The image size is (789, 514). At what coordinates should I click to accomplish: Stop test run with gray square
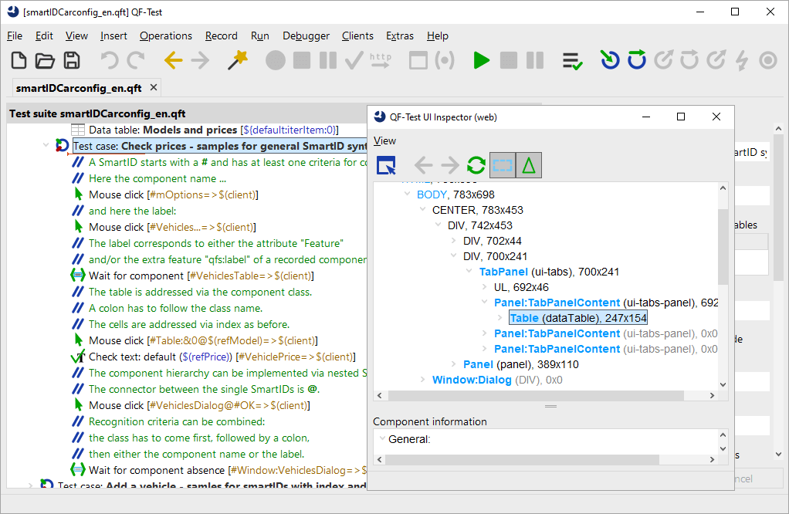pyautogui.click(x=509, y=60)
